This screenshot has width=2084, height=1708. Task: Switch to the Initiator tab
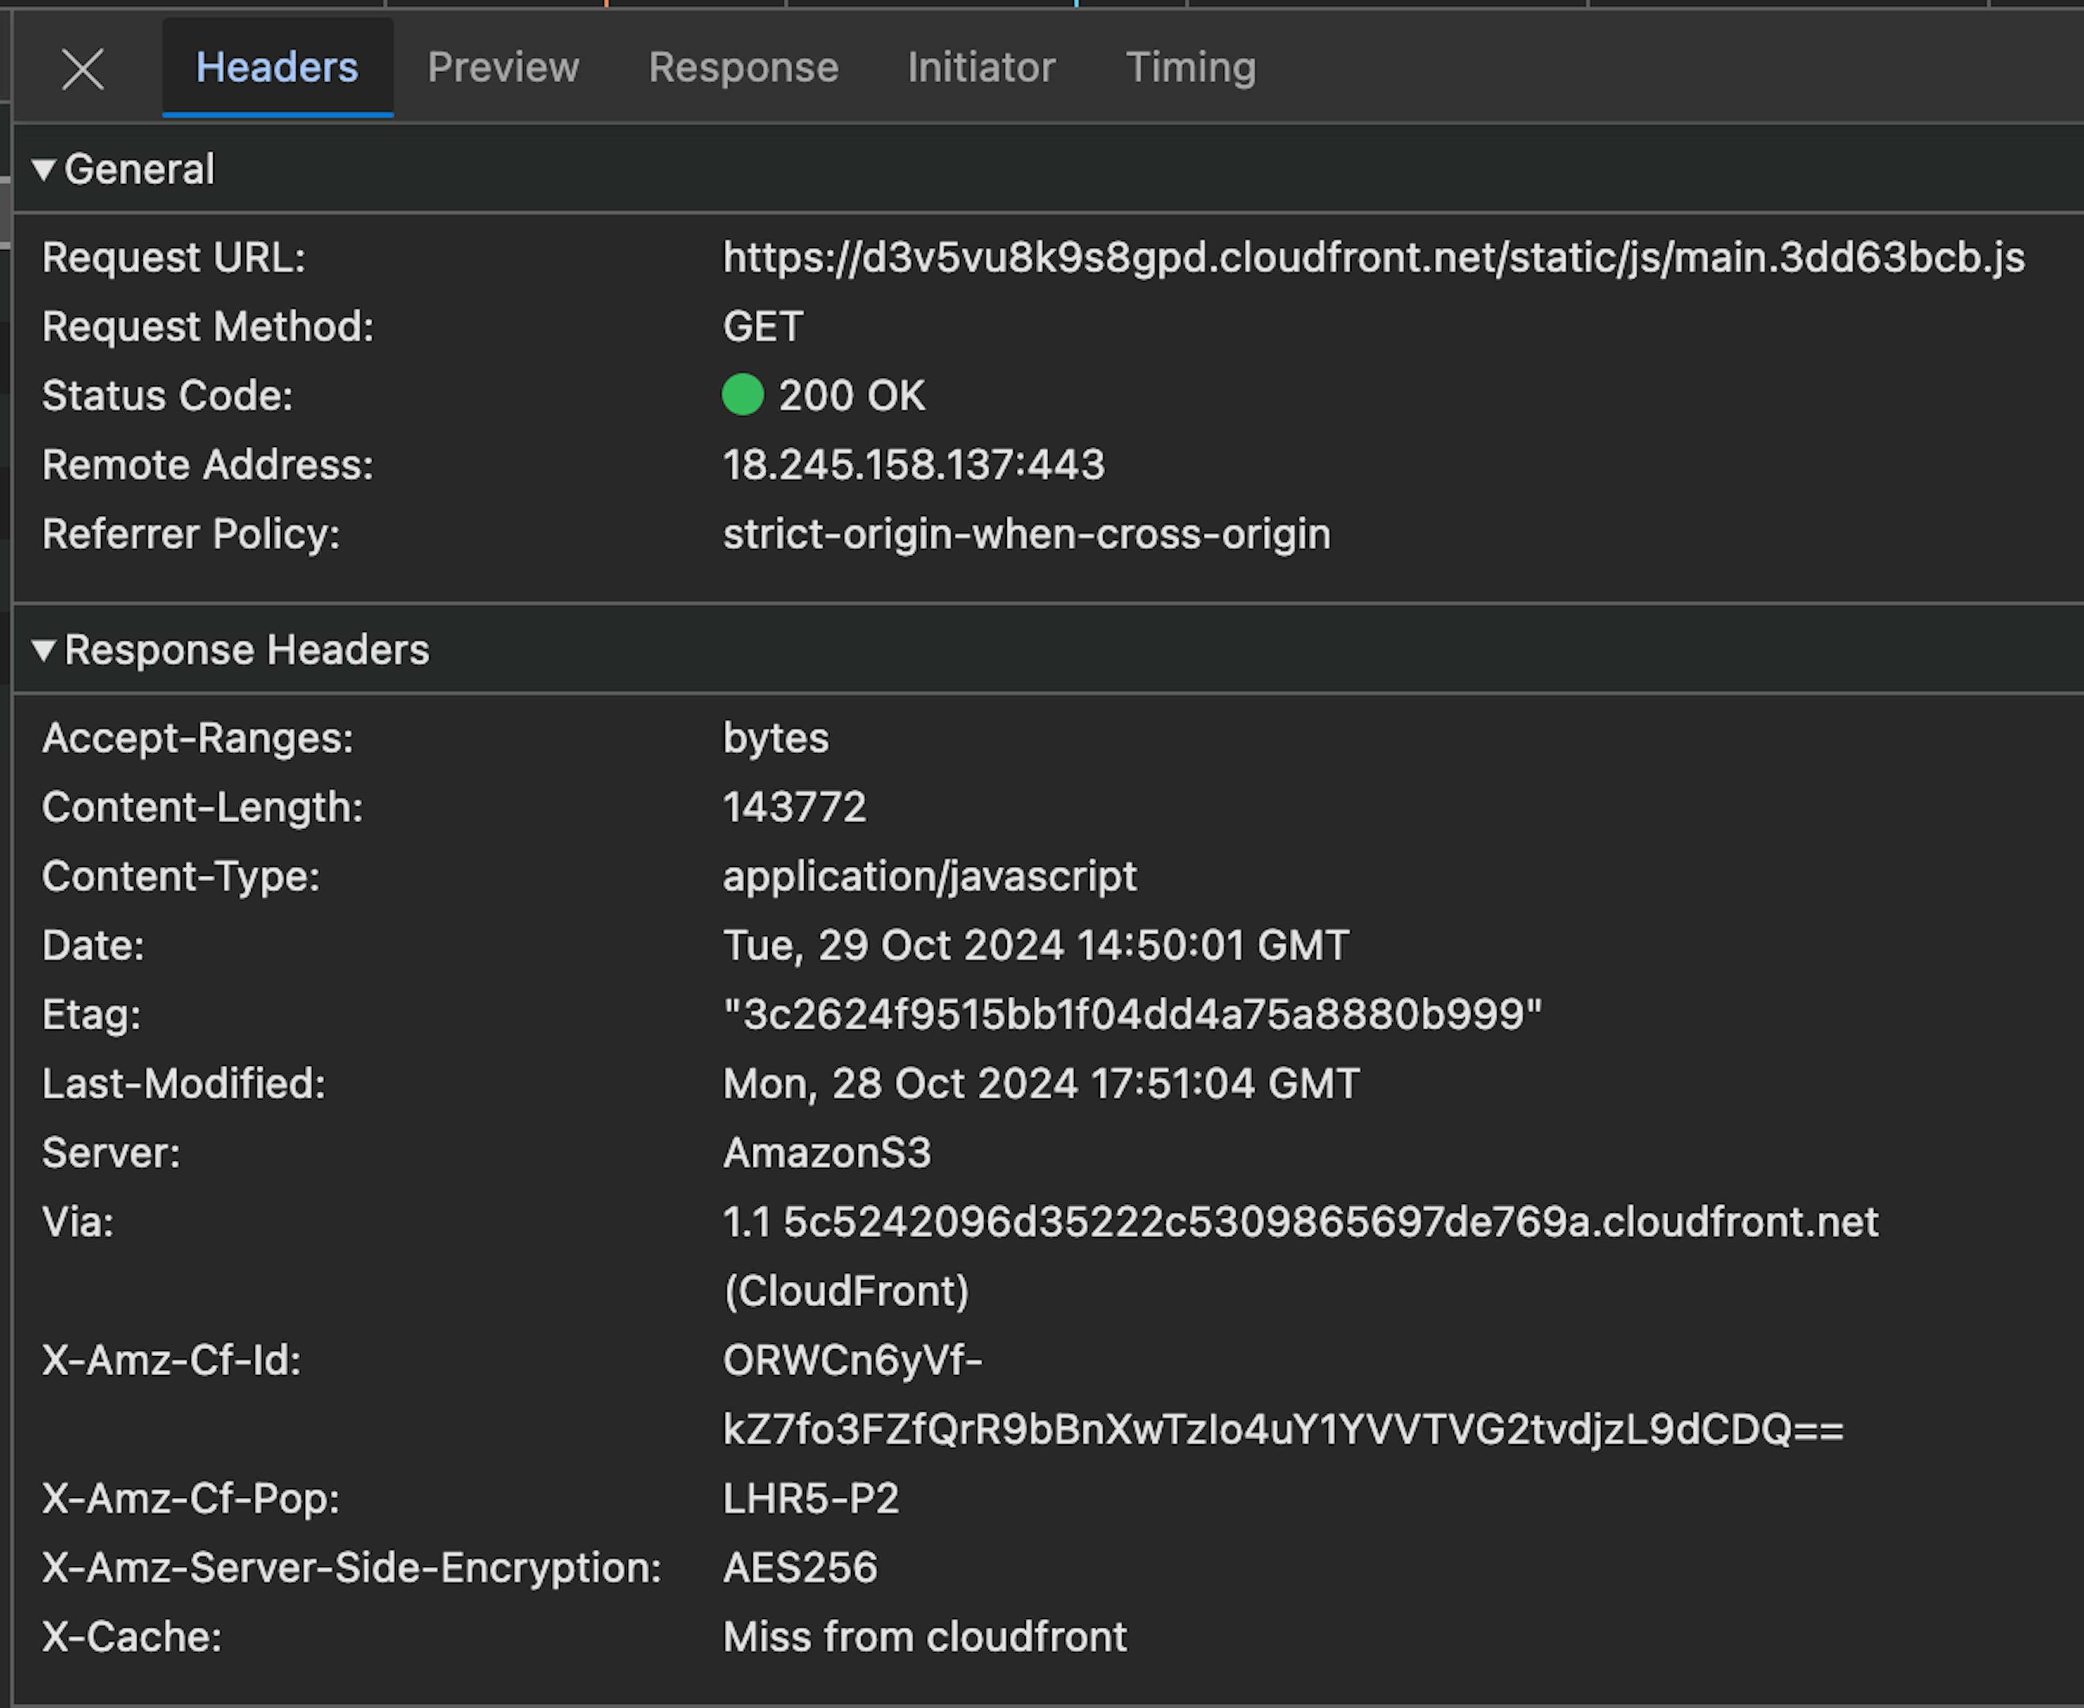(982, 67)
